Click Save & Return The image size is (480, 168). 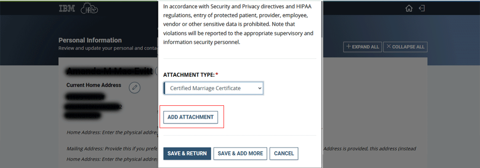(187, 154)
